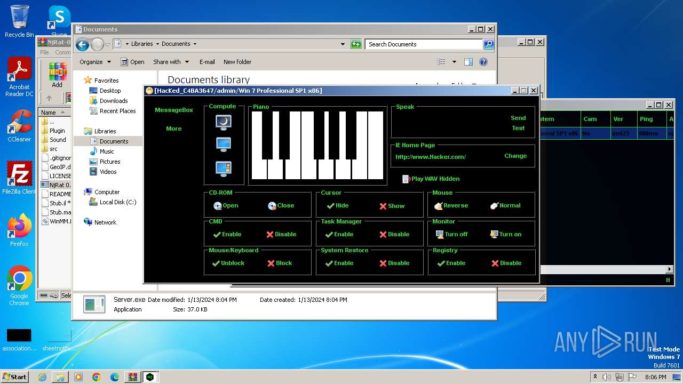
Task: Hide the cursor
Action: pos(337,205)
